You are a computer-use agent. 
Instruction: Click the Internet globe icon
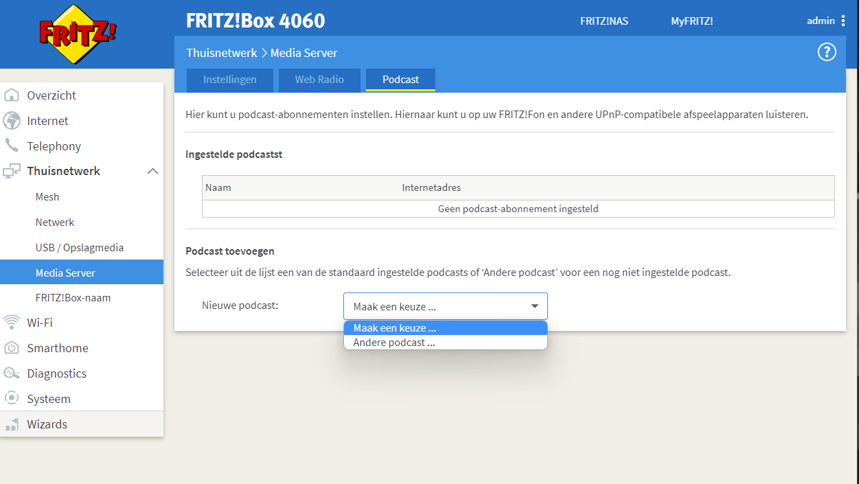(x=12, y=121)
